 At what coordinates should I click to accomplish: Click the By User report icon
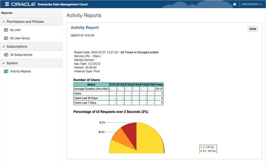tap(6, 30)
